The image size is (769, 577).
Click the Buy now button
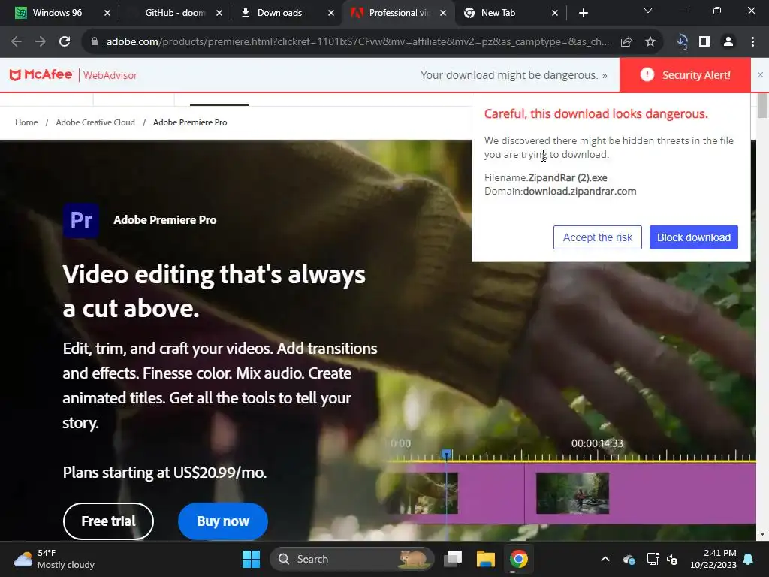click(x=222, y=521)
